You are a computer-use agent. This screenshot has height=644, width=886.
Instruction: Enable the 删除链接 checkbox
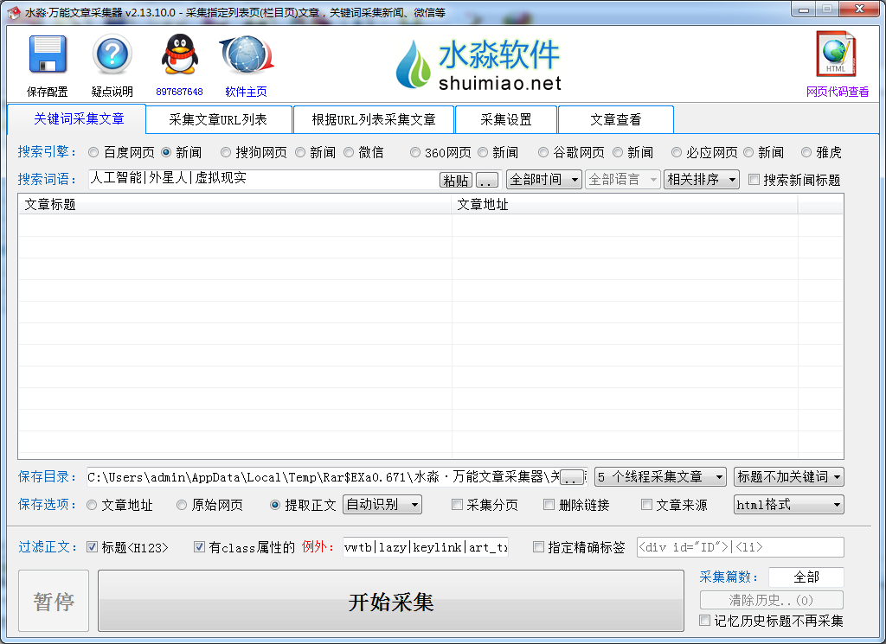coord(549,505)
